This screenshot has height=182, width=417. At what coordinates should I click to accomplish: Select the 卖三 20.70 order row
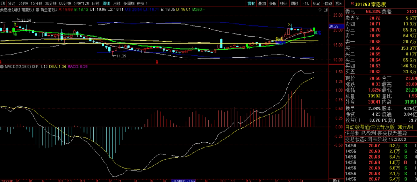coord(381,30)
